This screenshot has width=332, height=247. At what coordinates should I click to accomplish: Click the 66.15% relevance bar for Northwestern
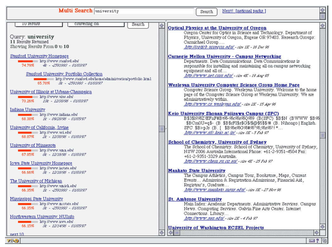(x=28, y=222)
